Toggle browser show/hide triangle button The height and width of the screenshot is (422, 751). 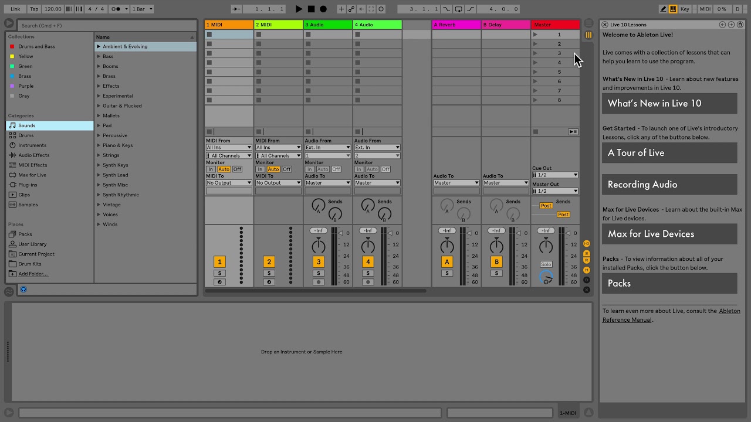[x=8, y=23]
